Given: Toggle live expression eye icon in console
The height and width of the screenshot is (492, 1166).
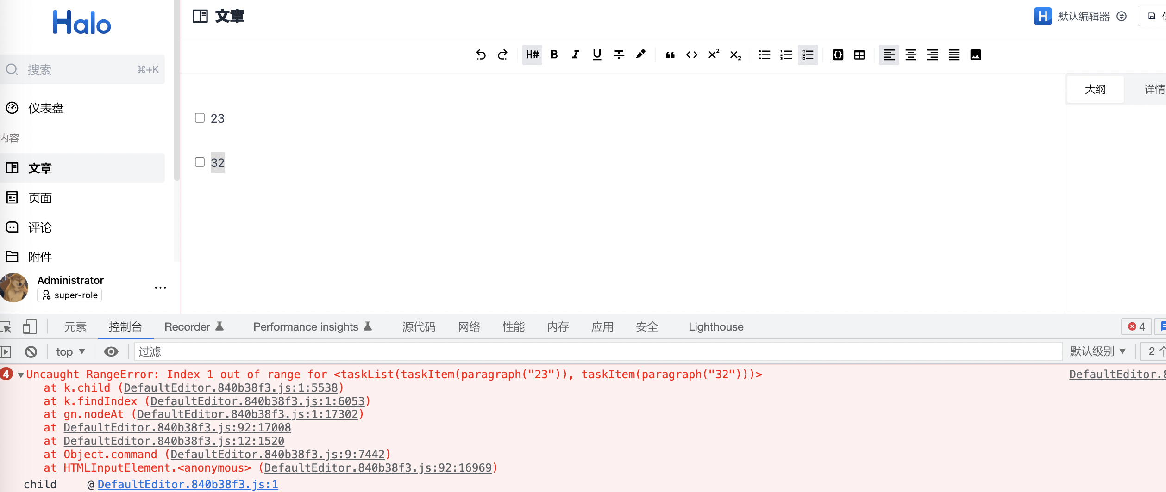Looking at the screenshot, I should pyautogui.click(x=111, y=352).
